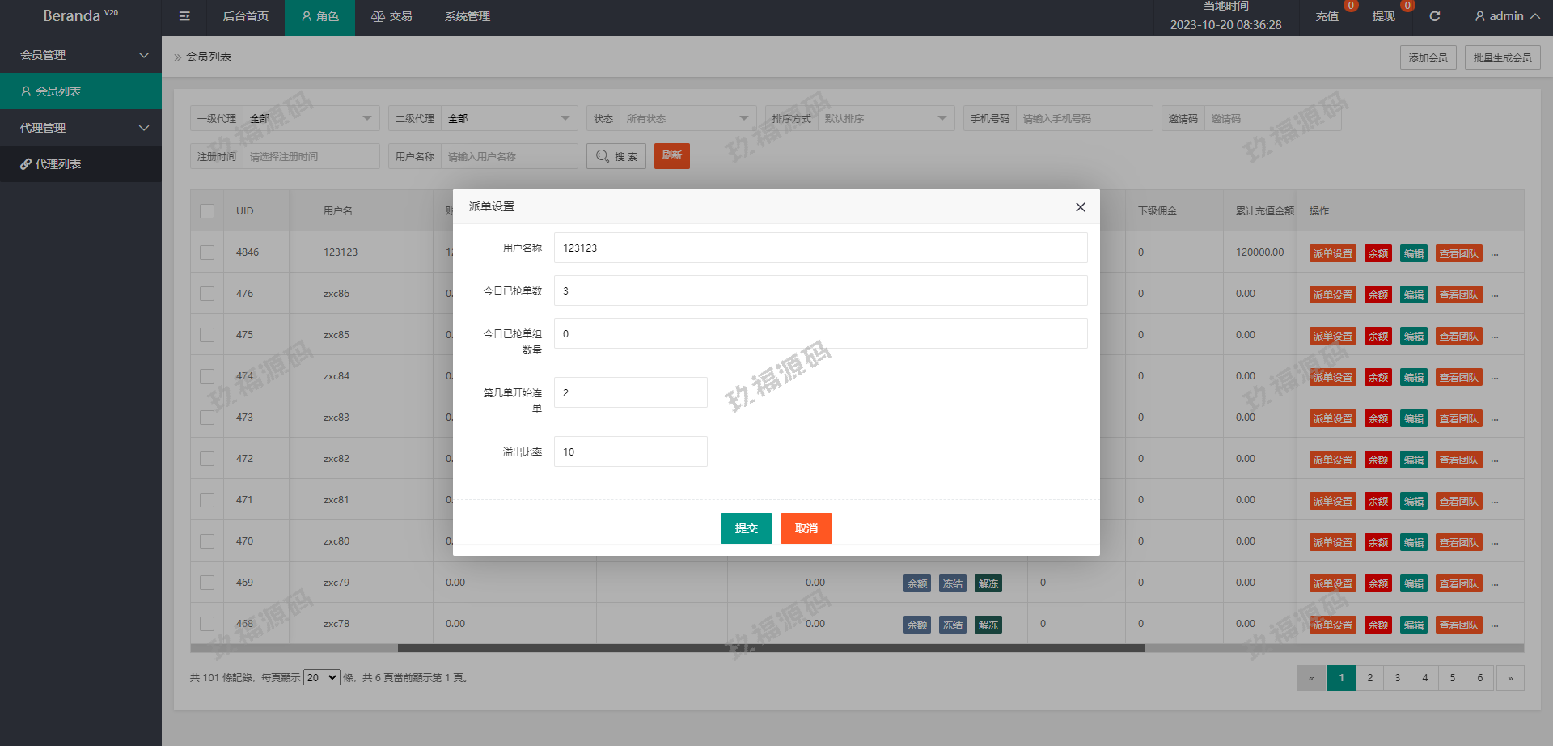Close the 派单设置 dialog with X

pyautogui.click(x=1080, y=207)
